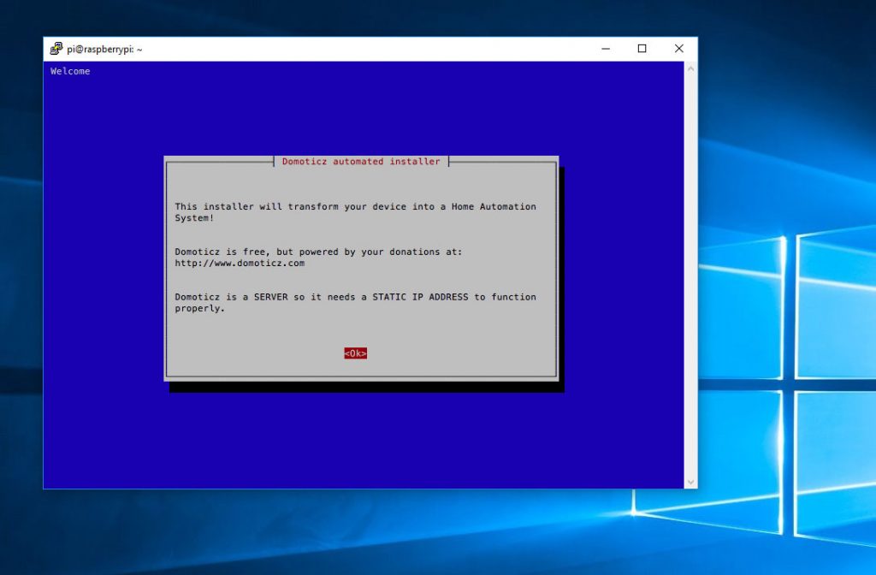
Task: Click the word 'System!' in the dialog
Action: pyautogui.click(x=194, y=218)
